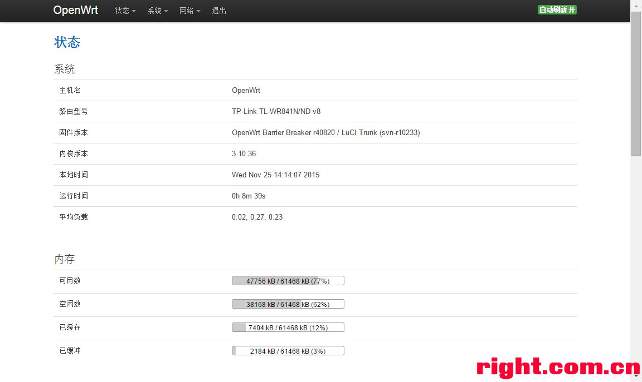This screenshot has width=642, height=382.
Task: Click the scrollbar up arrow
Action: [x=636, y=5]
